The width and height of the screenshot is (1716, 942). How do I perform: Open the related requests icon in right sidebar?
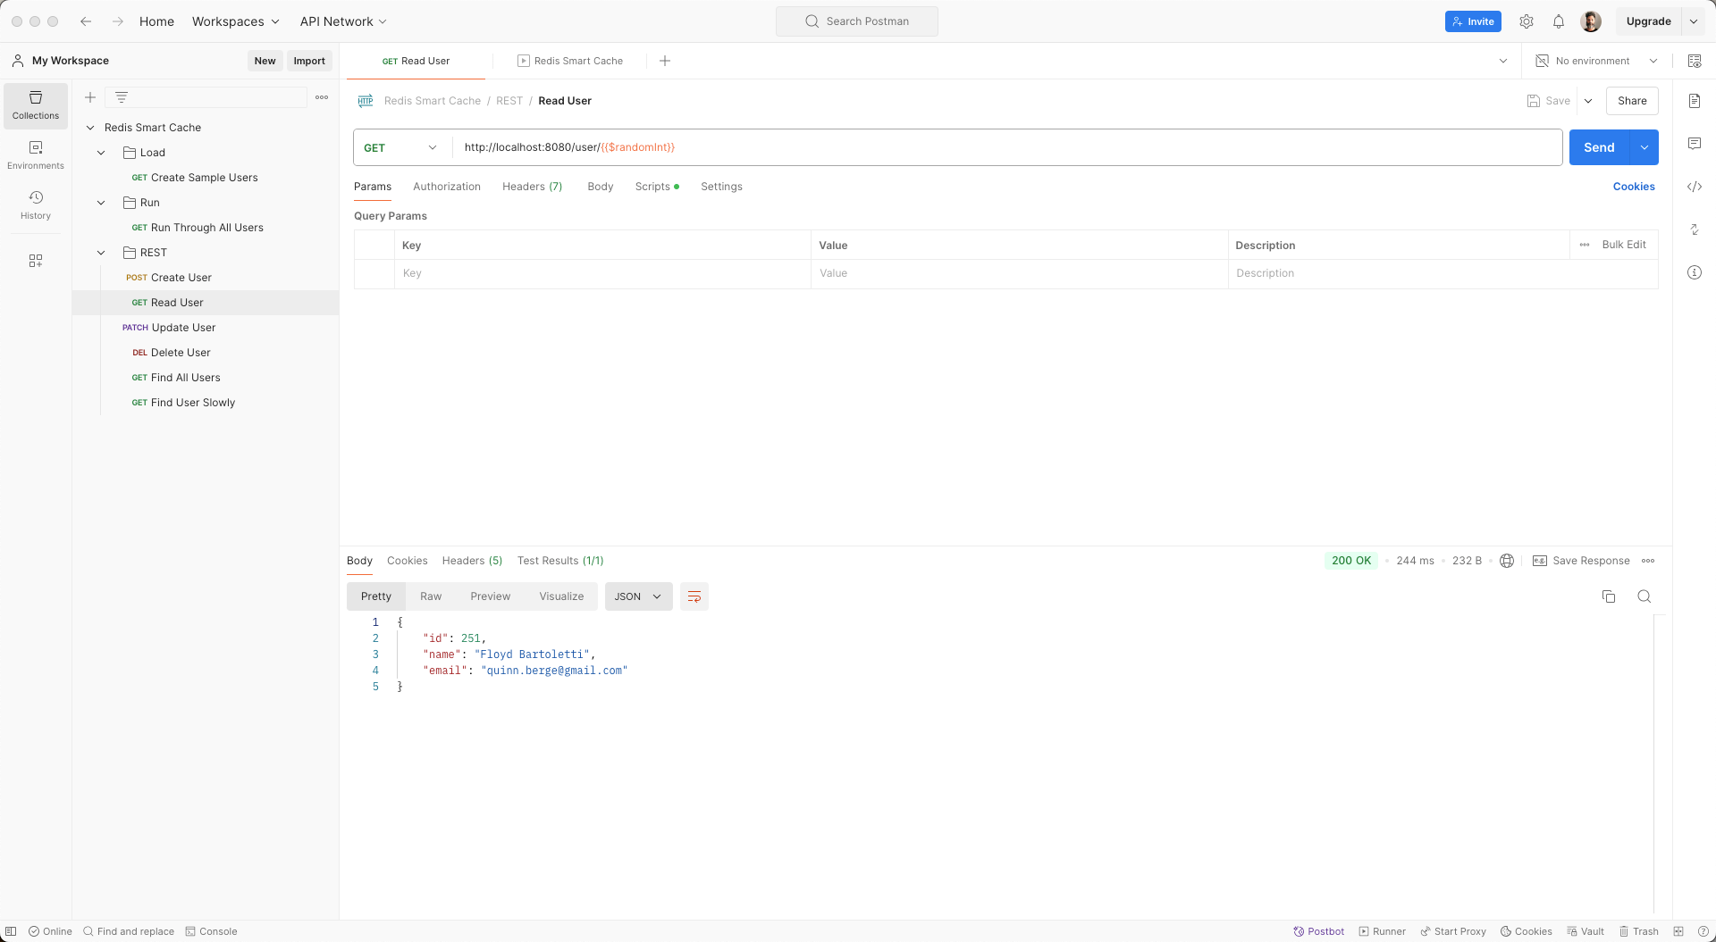[1695, 229]
